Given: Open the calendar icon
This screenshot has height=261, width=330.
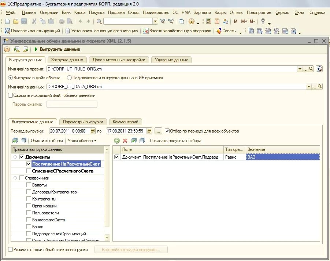Looking at the screenshot, I should (x=217, y=21).
